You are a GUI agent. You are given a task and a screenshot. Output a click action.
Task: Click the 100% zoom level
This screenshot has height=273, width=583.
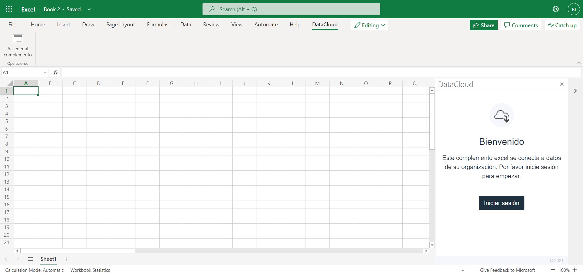coord(564,270)
